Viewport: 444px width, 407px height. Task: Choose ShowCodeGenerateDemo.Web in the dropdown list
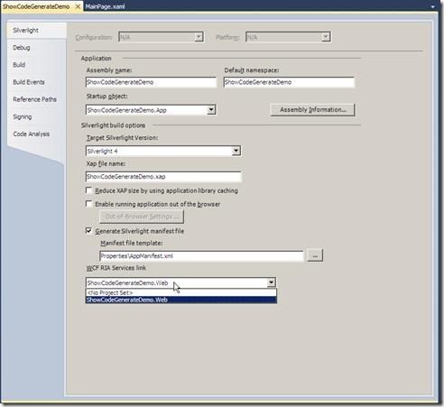(181, 300)
